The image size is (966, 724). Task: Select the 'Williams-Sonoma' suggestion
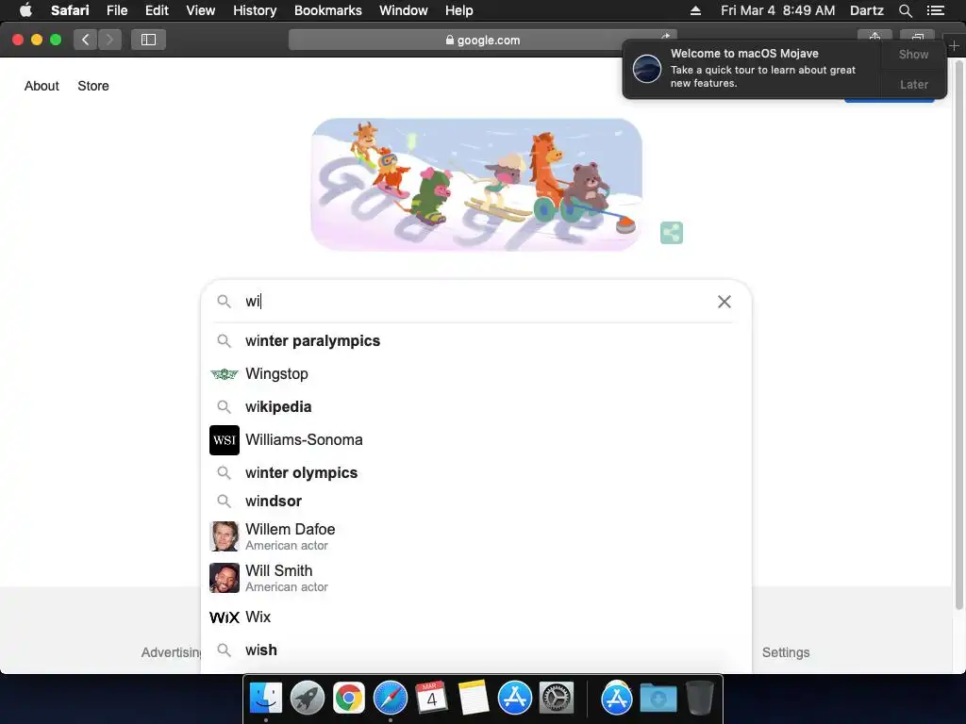476,440
